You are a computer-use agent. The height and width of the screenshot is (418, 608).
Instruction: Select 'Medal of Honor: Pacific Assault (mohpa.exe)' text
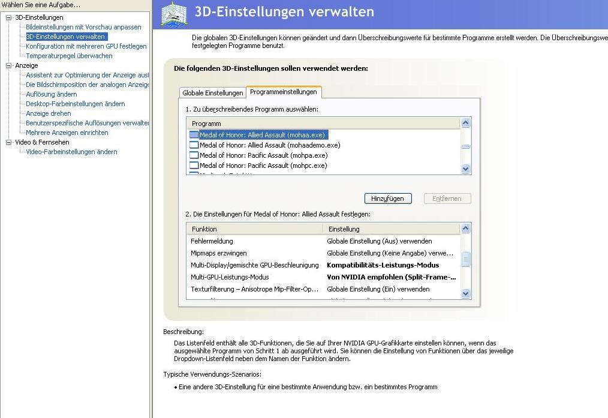click(264, 155)
